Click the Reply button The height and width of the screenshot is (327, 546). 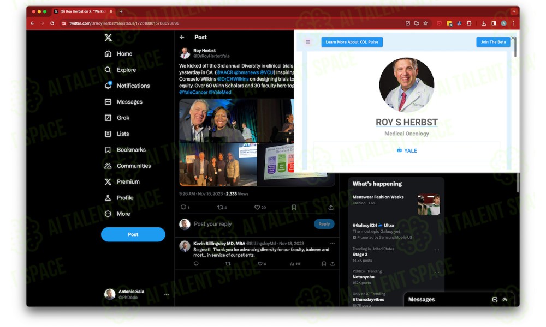324,224
